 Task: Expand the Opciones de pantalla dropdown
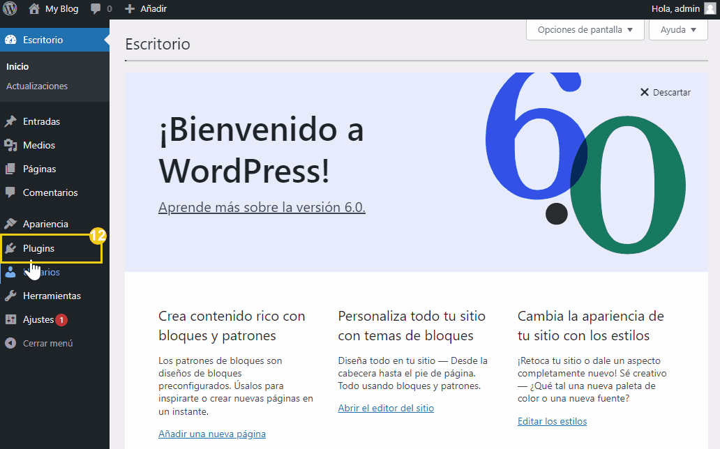[585, 30]
